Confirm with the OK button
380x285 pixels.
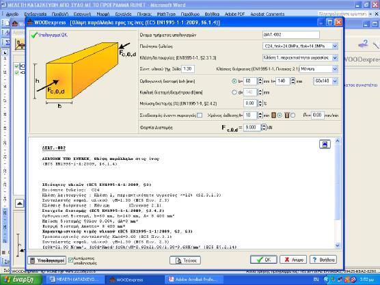click(263, 260)
